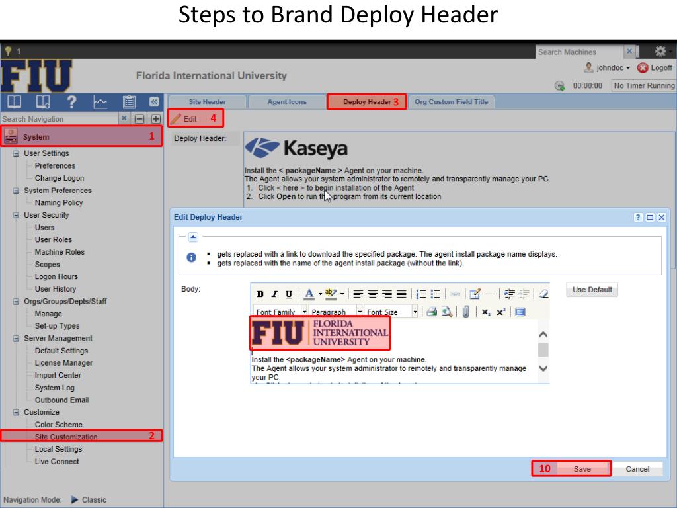Select the System module
The image size is (677, 508).
coord(81,136)
